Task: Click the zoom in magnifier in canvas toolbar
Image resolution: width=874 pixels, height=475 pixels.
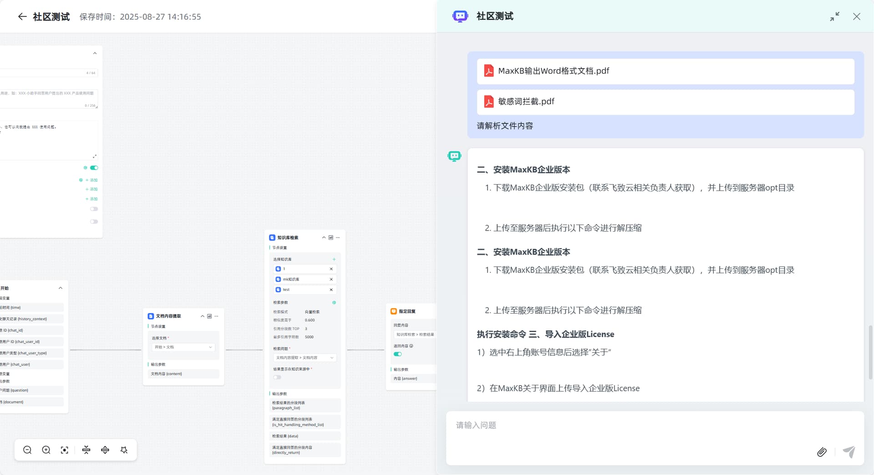Action: tap(46, 450)
